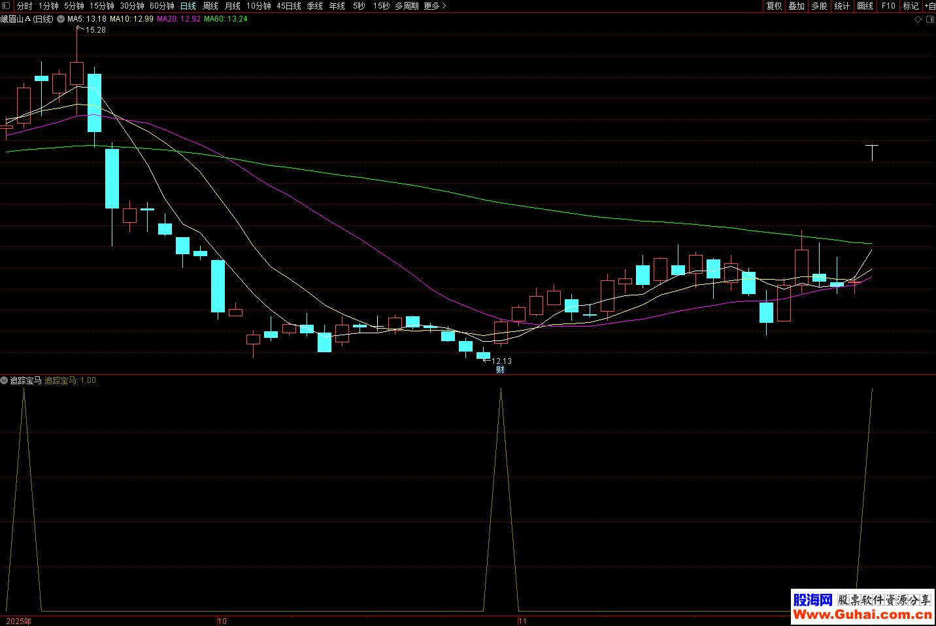Viewport: 936px width, 626px height.
Task: Click +自 to add to watchlist
Action: [929, 6]
